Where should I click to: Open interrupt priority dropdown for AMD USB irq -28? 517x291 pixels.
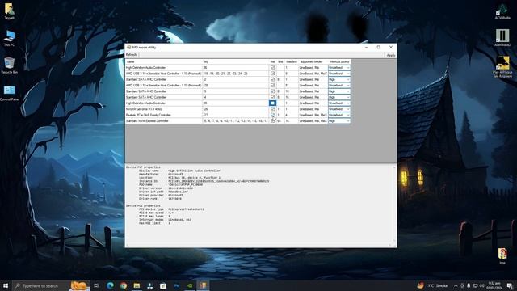point(339,86)
